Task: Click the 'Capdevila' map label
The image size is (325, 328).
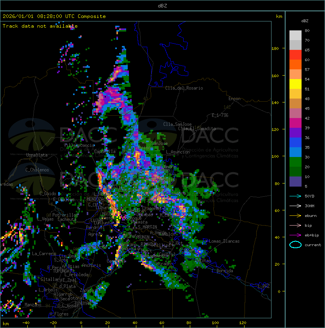Action: [x=105, y=152]
